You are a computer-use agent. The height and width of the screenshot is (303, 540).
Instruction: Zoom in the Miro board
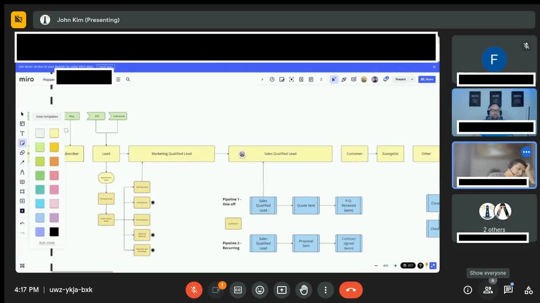pyautogui.click(x=395, y=266)
